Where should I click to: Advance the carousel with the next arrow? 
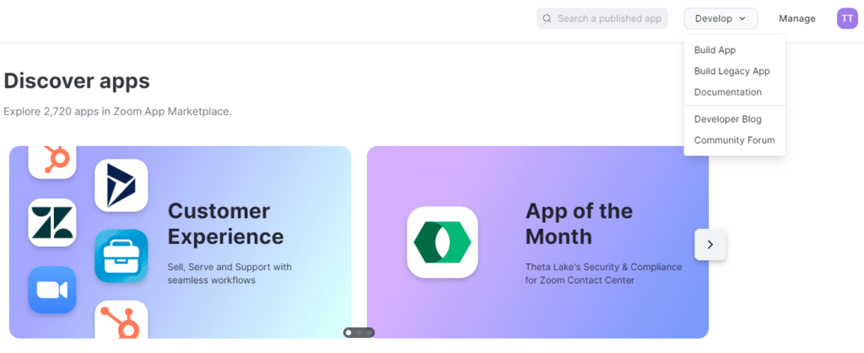tap(710, 245)
